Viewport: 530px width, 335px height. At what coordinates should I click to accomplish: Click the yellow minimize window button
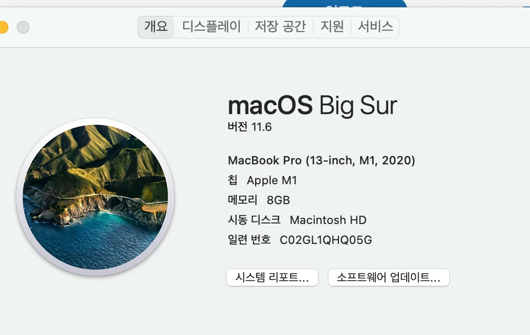pos(3,27)
